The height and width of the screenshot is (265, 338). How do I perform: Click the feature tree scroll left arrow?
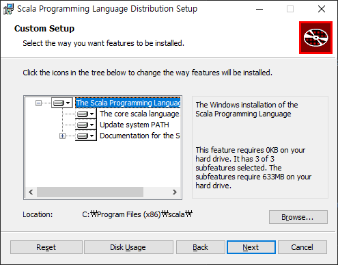click(x=31, y=192)
